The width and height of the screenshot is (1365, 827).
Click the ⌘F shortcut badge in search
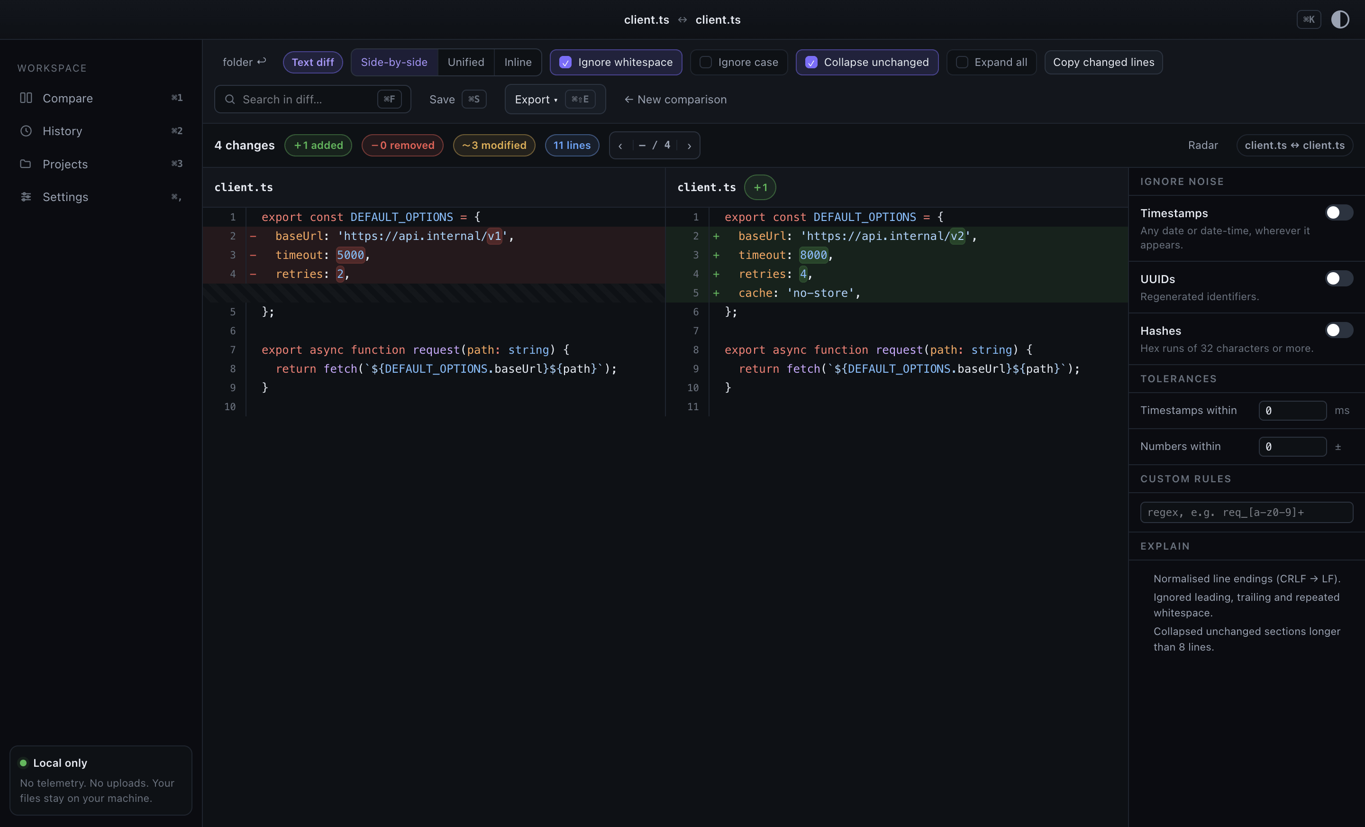pyautogui.click(x=390, y=99)
